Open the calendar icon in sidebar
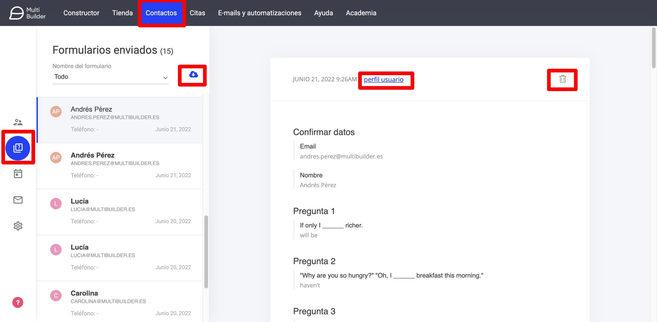Screen dimensions: 657x322 pyautogui.click(x=18, y=173)
